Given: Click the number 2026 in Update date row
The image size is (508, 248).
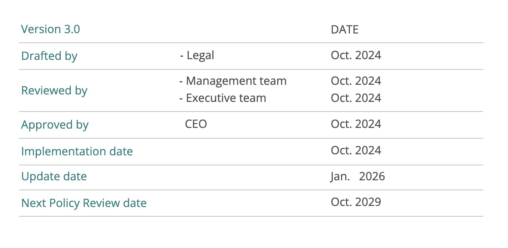Looking at the screenshot, I should (x=372, y=176).
